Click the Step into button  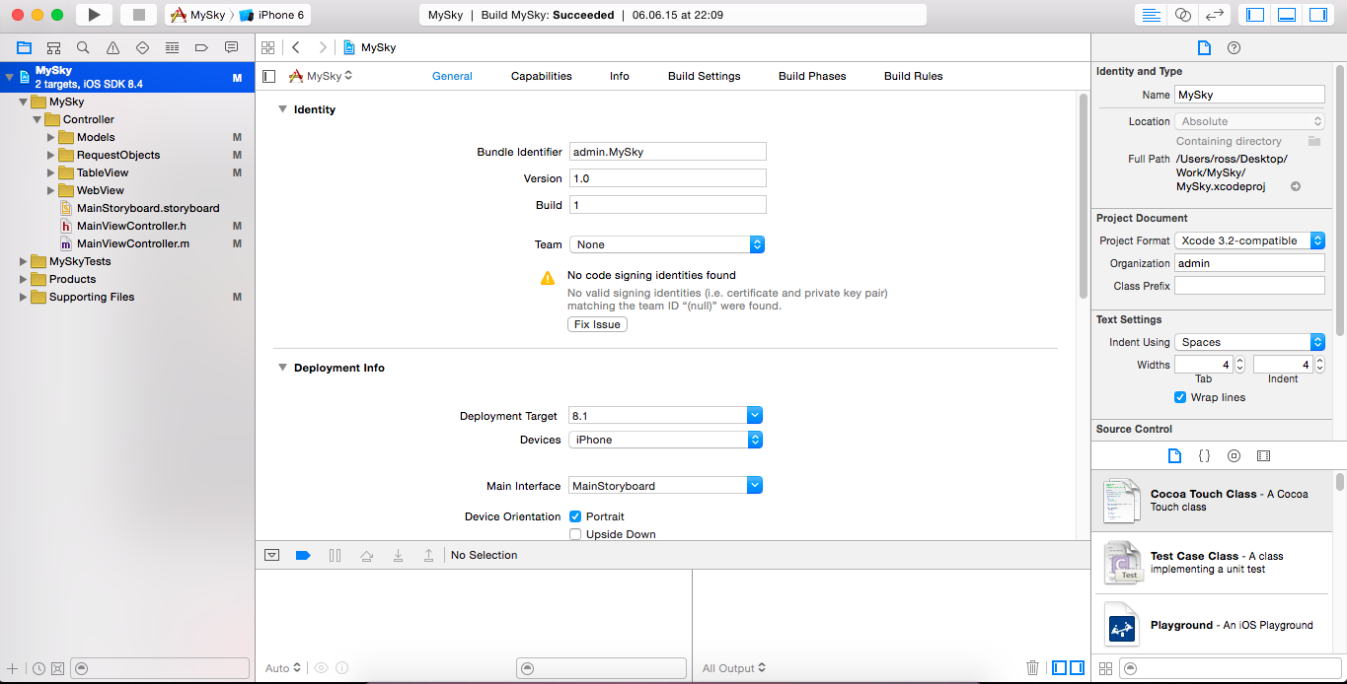[x=398, y=555]
